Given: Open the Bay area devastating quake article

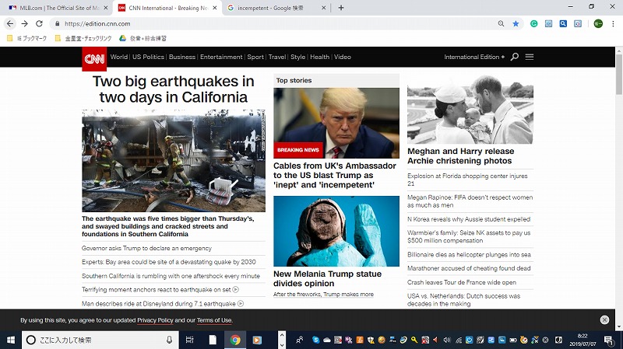Looking at the screenshot, I should tap(169, 262).
